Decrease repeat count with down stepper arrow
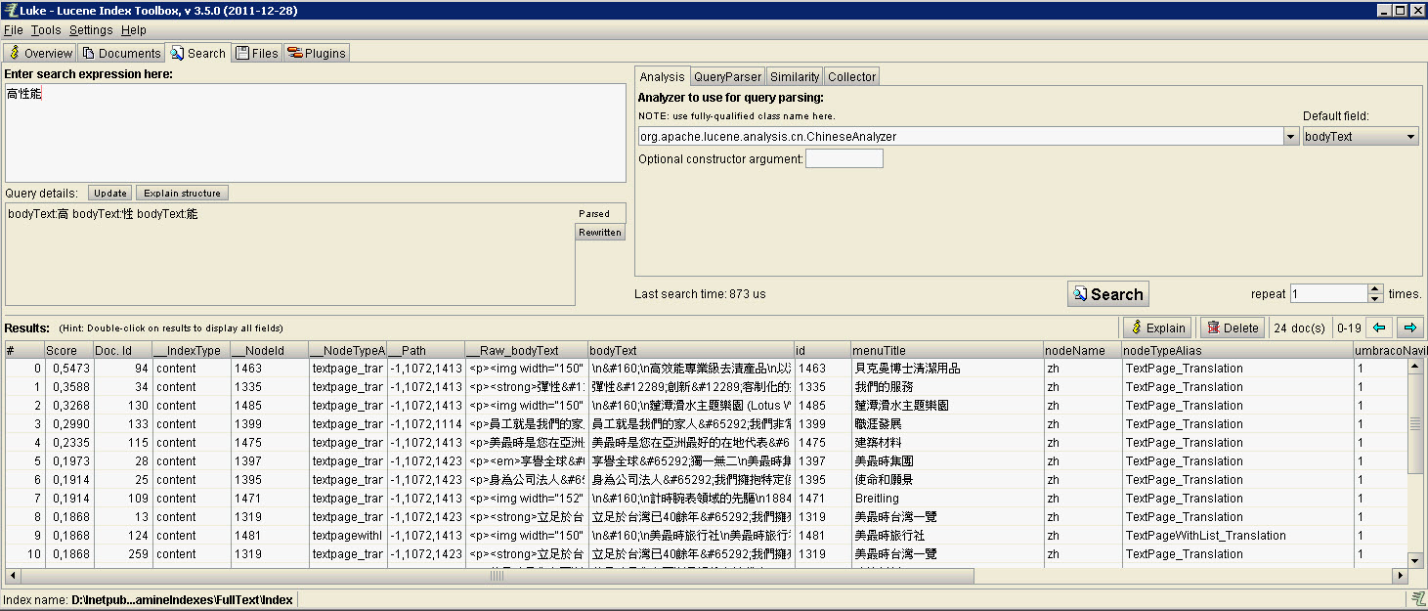The height and width of the screenshot is (611, 1428). click(x=1375, y=298)
